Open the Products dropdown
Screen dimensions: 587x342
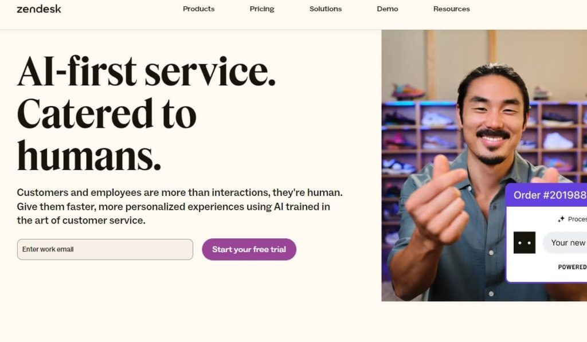pos(198,9)
